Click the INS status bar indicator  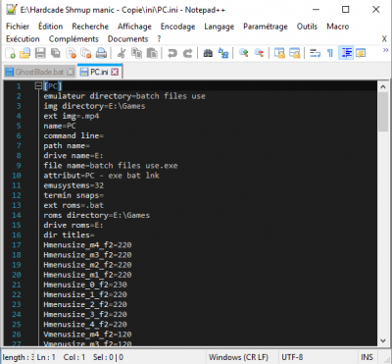click(367, 357)
